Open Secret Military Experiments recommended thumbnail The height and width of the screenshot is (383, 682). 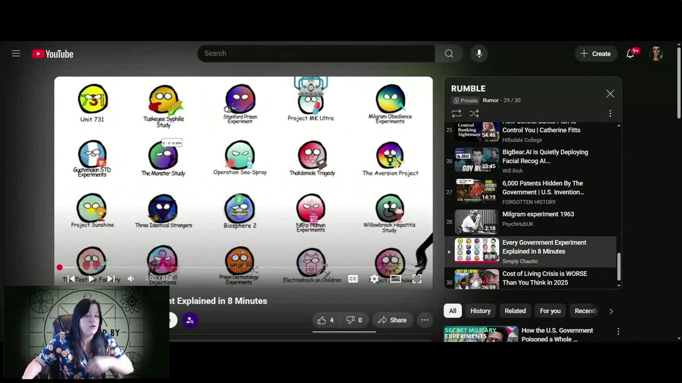coord(481,334)
